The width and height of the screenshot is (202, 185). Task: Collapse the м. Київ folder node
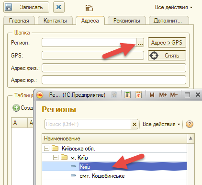[x=56, y=158]
